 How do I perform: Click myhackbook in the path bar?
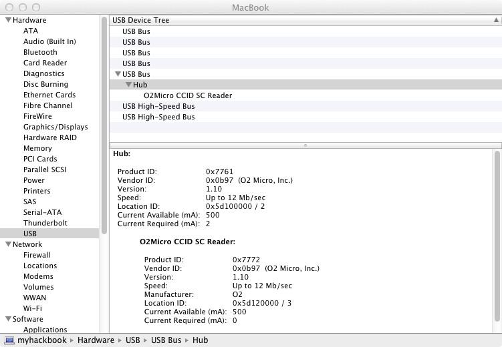[x=41, y=340]
